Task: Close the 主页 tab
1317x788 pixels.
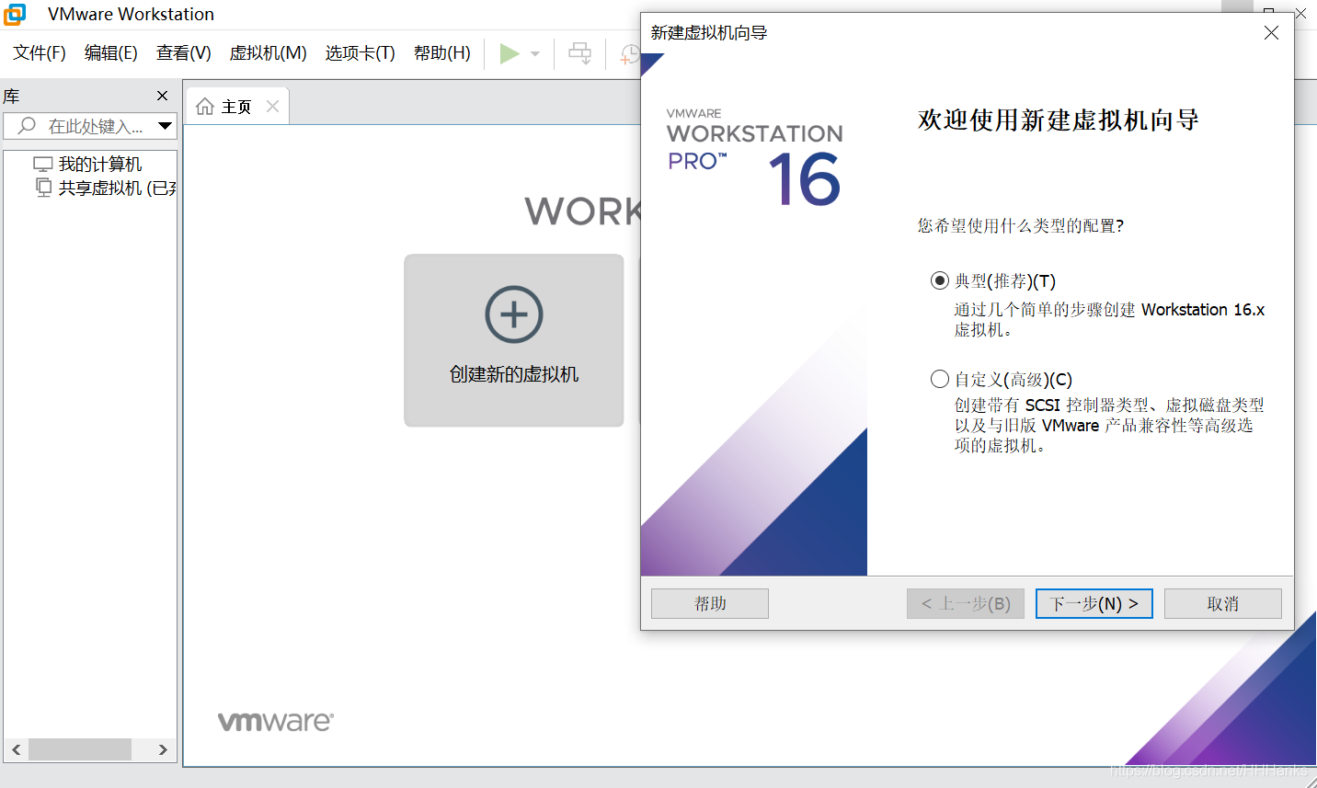Action: (272, 107)
